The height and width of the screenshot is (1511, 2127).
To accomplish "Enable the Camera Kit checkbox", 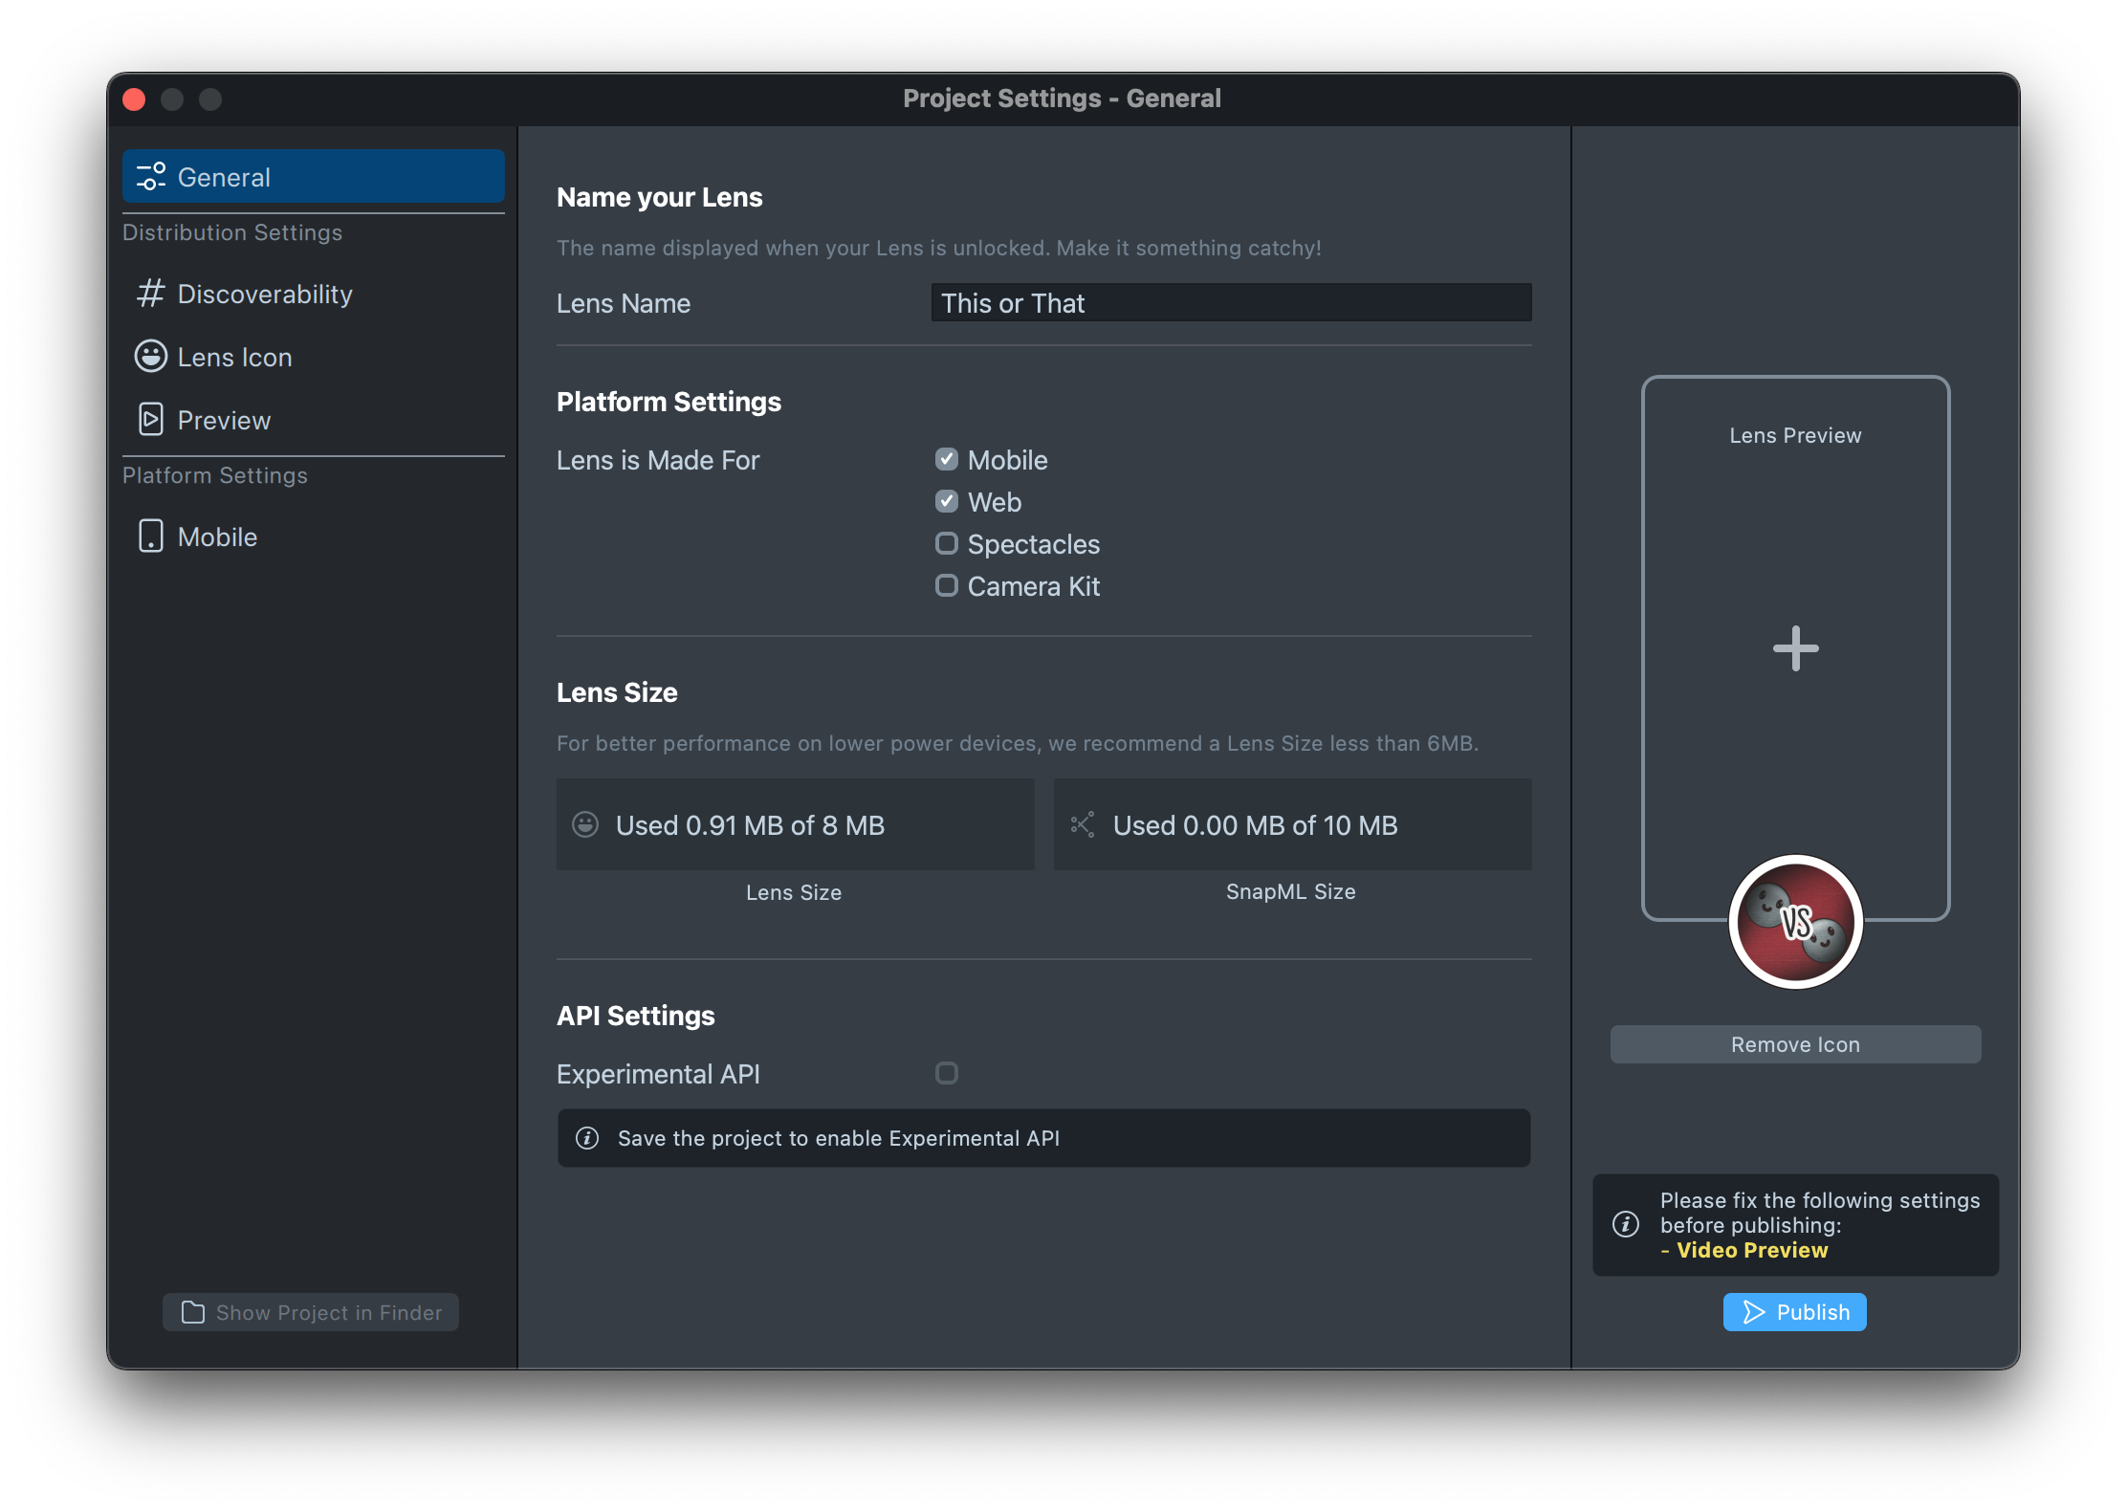I will tap(947, 586).
